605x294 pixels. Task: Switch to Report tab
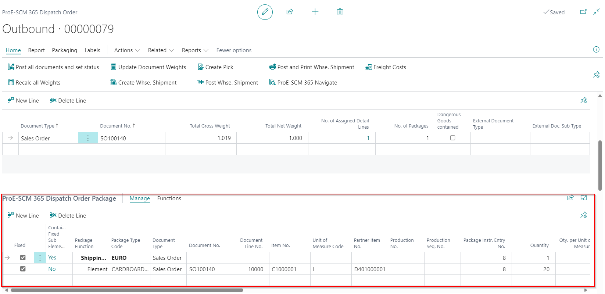36,50
